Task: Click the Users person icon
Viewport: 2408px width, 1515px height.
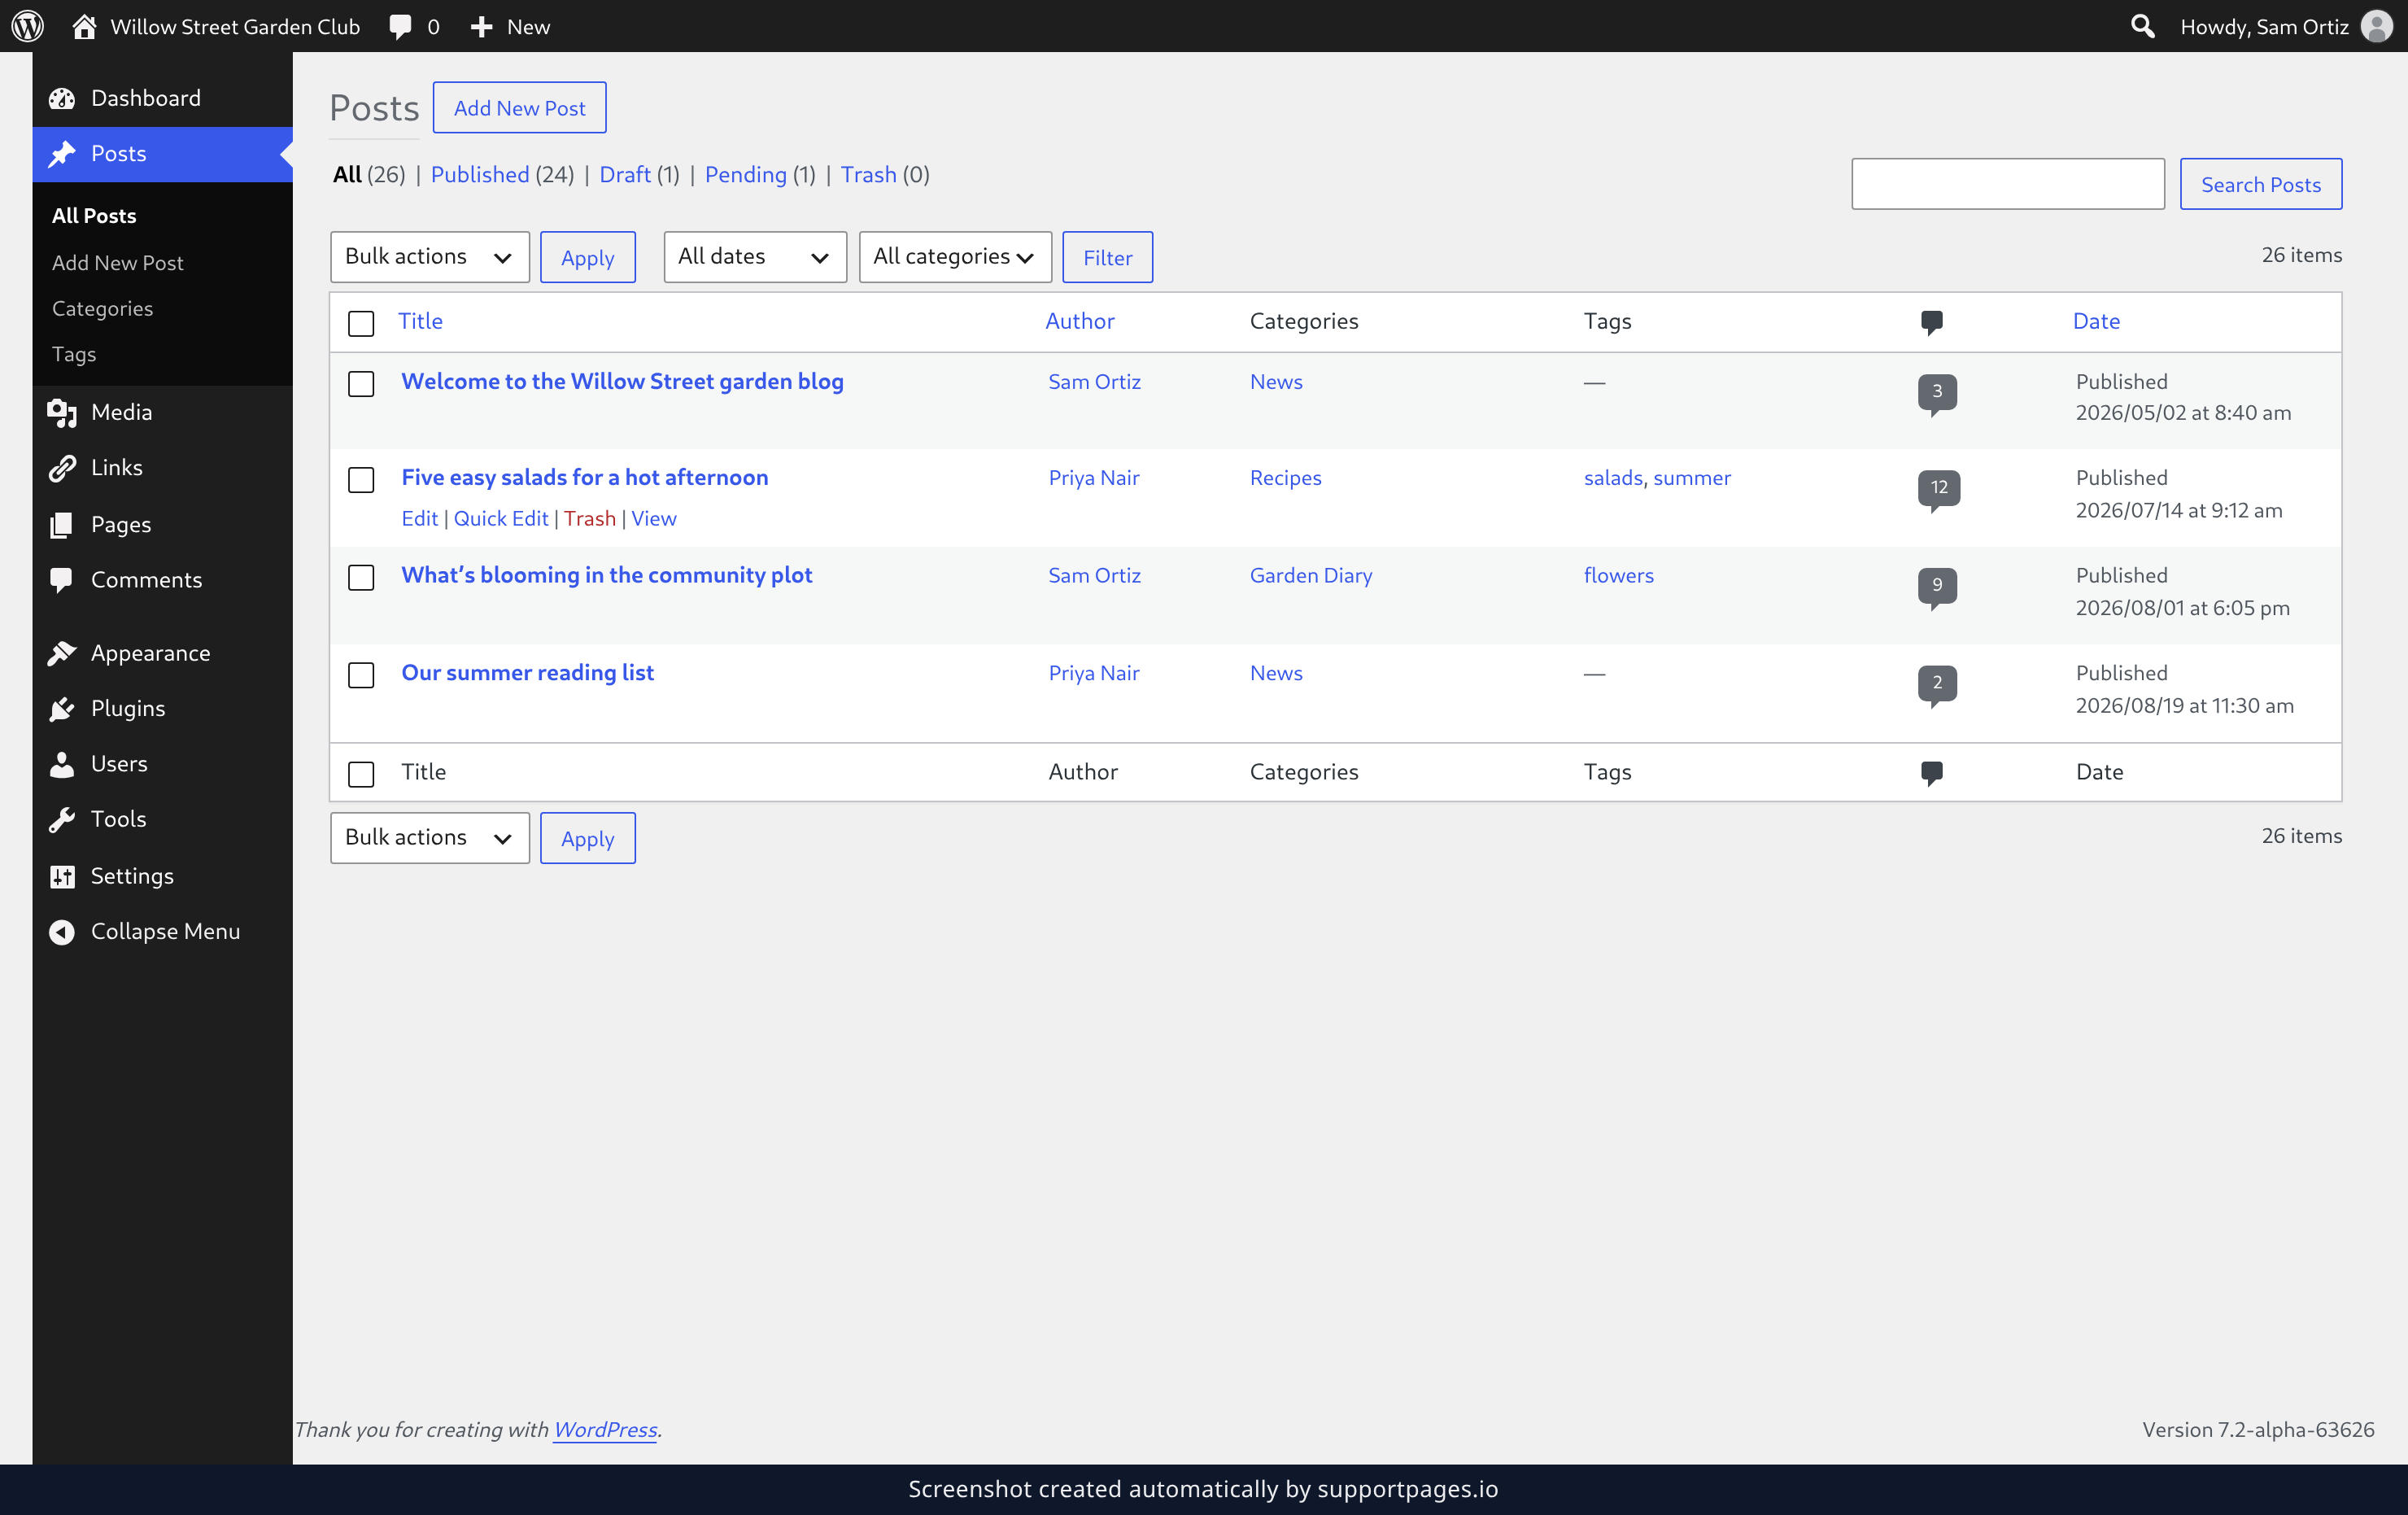Action: click(62, 764)
